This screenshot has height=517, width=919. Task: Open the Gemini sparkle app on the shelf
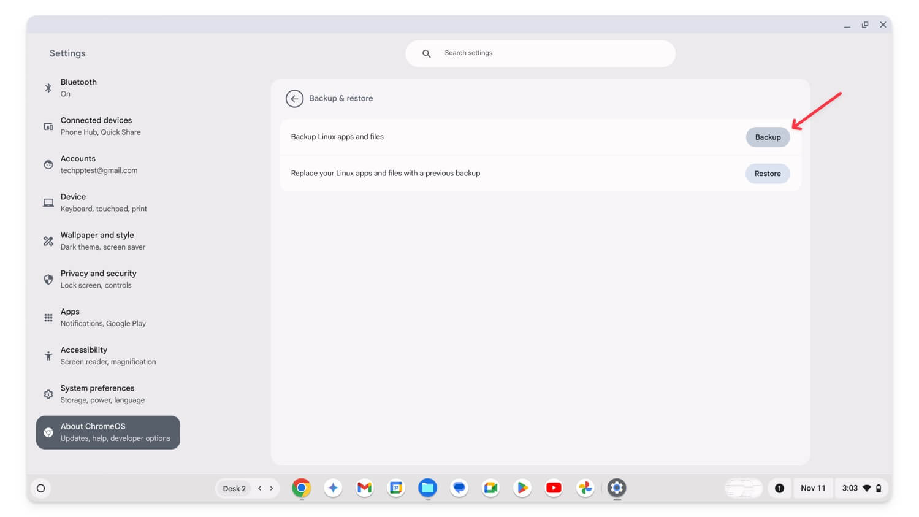coord(333,488)
